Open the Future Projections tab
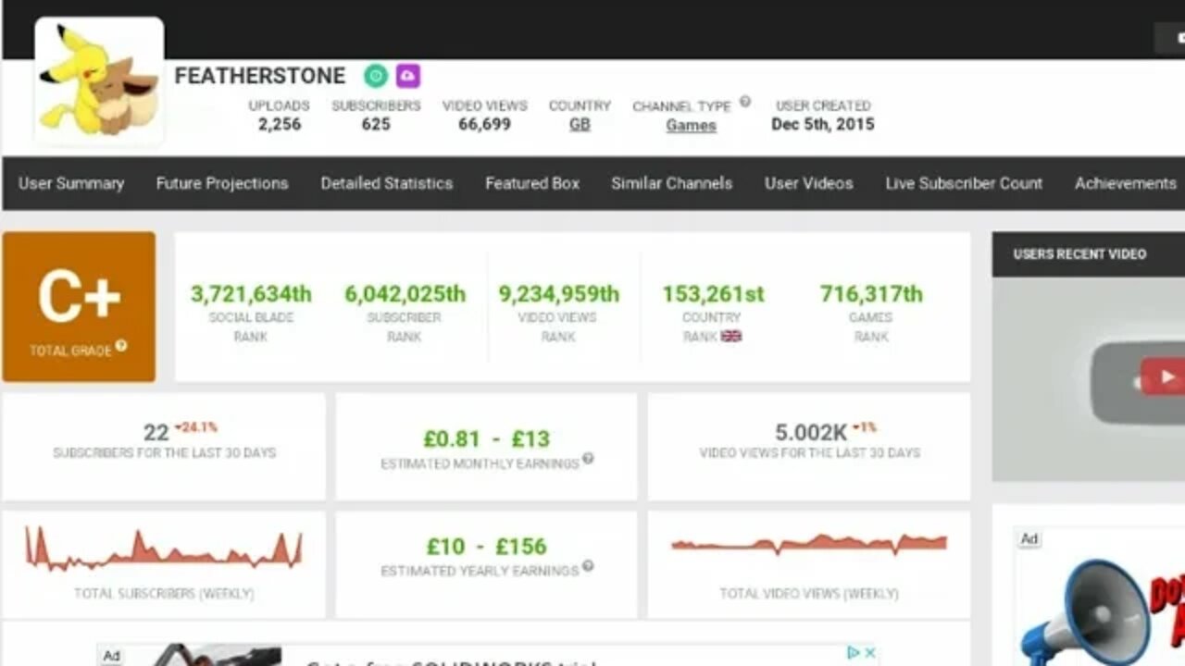 click(222, 183)
